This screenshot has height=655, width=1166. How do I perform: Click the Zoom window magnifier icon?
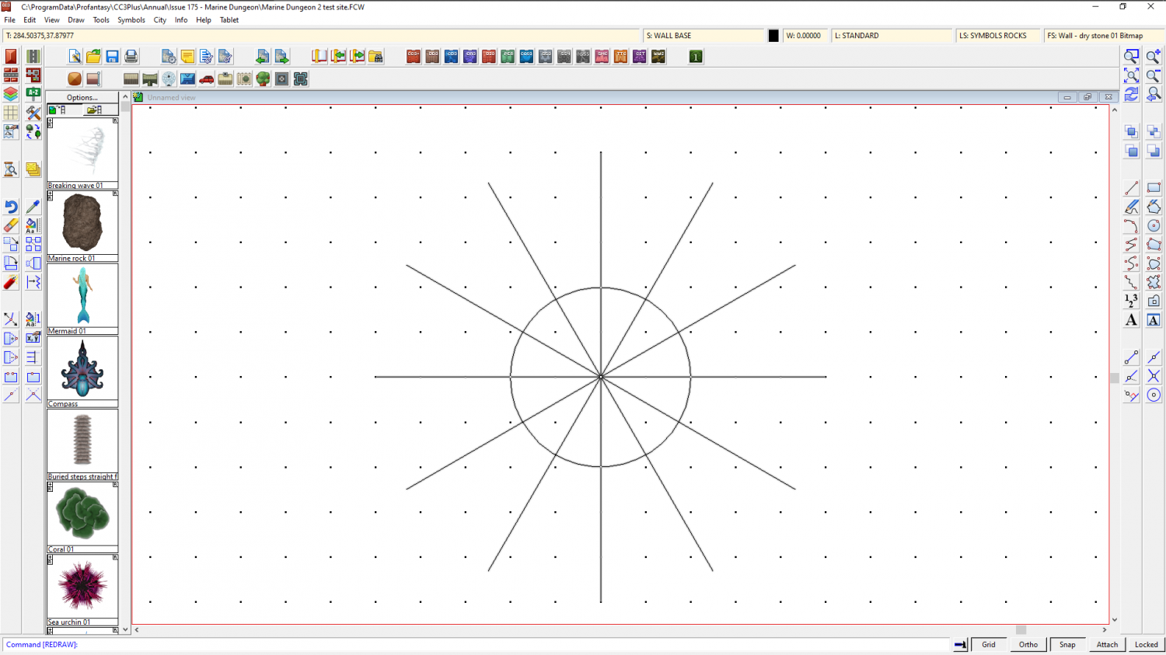[1131, 57]
